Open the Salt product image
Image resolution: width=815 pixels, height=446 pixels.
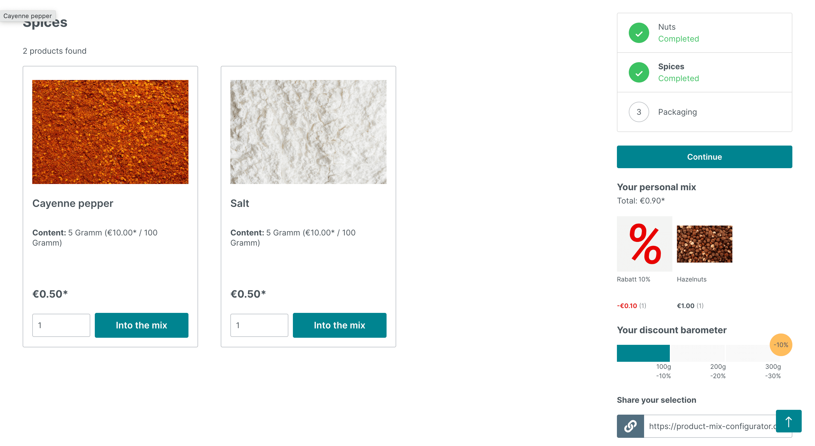308,132
